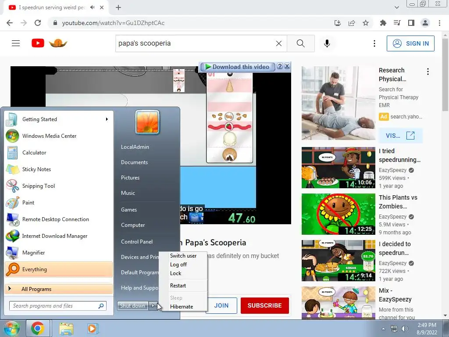Expand the Getting Started submenu arrow
The image size is (449, 337).
(107, 119)
